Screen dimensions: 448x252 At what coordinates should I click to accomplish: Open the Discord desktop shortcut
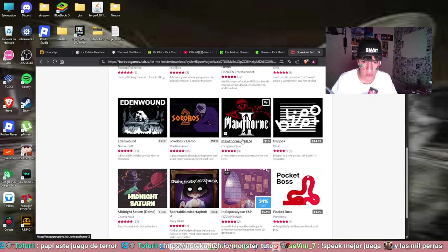tap(26, 9)
